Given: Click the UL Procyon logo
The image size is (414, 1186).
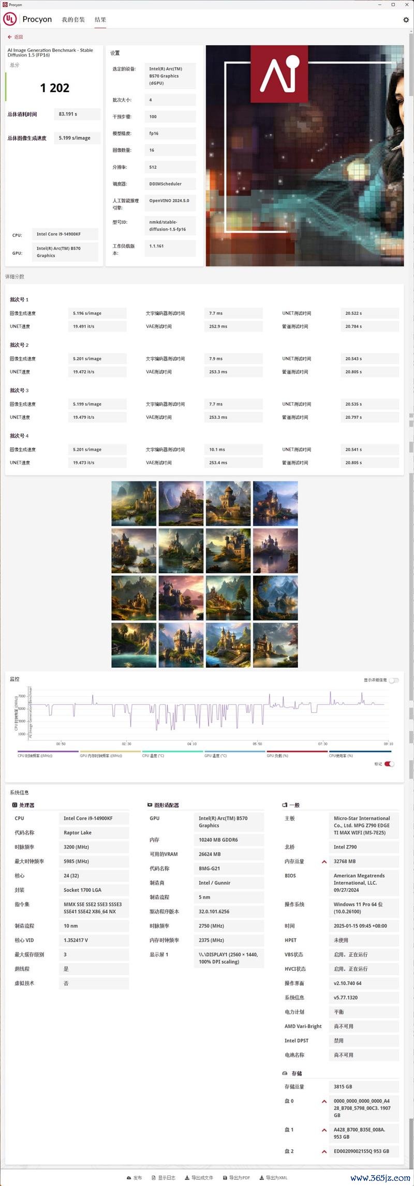Looking at the screenshot, I should (x=10, y=19).
